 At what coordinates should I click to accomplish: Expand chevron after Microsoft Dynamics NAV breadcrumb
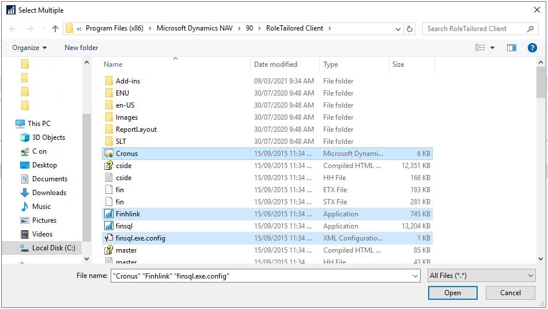pyautogui.click(x=239, y=28)
